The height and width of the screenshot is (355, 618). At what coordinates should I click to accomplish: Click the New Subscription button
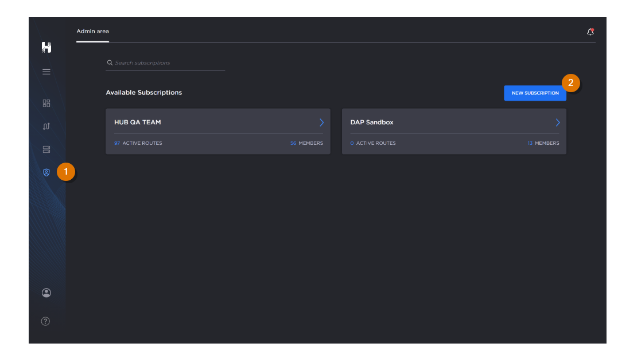[535, 93]
